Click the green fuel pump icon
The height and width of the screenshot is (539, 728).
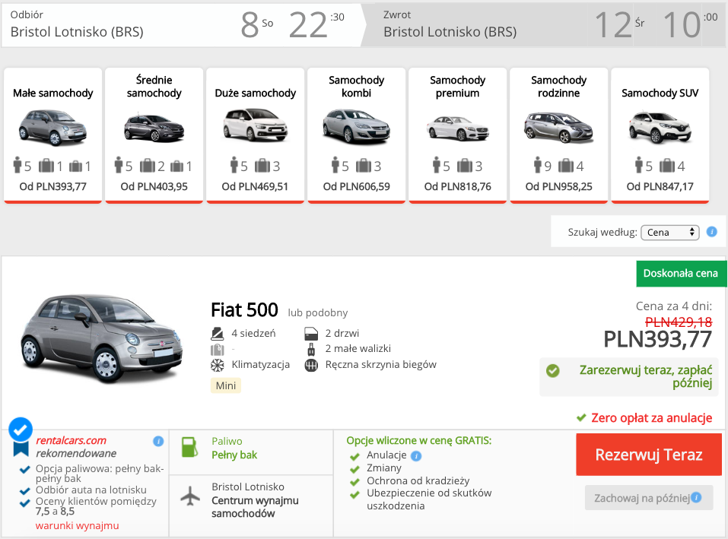pyautogui.click(x=189, y=447)
